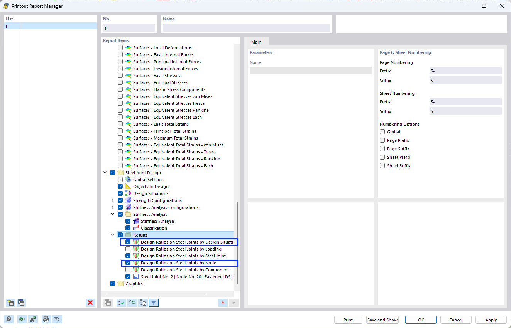Uncheck Design Ratios on Steel Joints by Node
Viewport: 511px width, 328px height.
tap(128, 263)
